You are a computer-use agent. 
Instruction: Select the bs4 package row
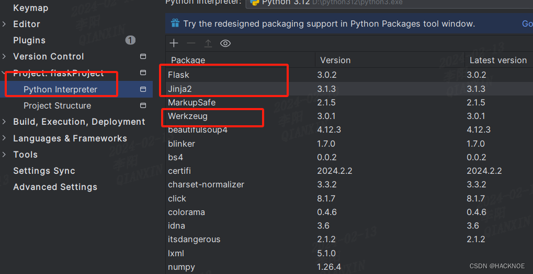pyautogui.click(x=349, y=157)
